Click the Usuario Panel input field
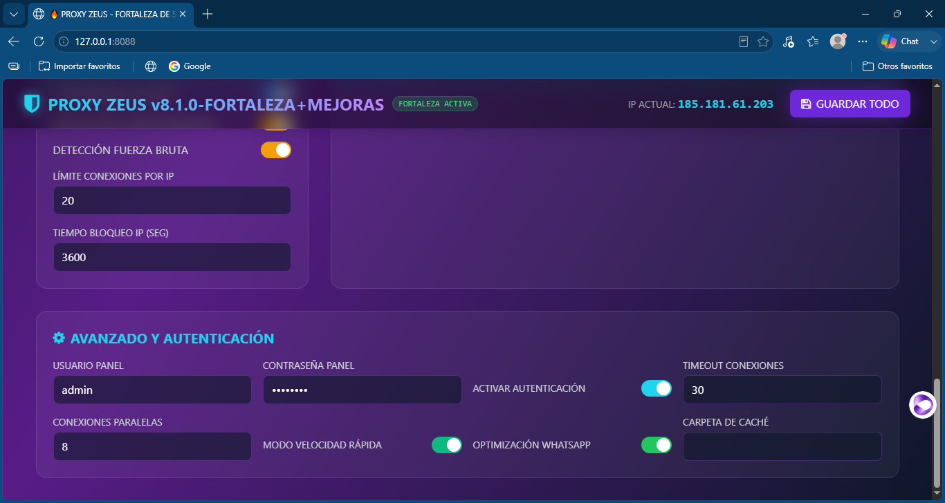This screenshot has width=945, height=503. pyautogui.click(x=152, y=390)
